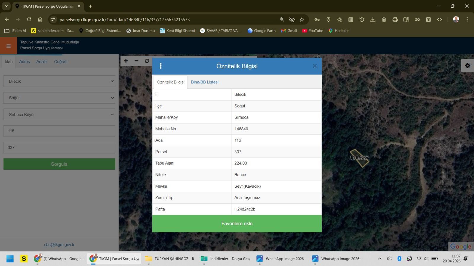The height and width of the screenshot is (266, 474).
Task: Expand the Bilecik province dropdown
Action: pos(59,81)
